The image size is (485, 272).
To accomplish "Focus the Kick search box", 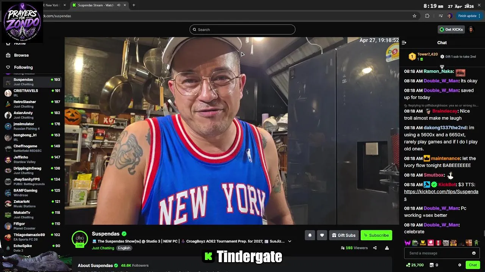I will [x=242, y=29].
